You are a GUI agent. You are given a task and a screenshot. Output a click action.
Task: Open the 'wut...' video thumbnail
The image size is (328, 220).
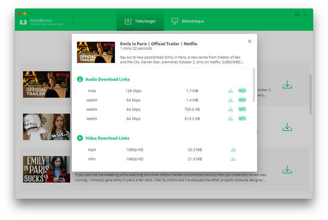point(46,127)
